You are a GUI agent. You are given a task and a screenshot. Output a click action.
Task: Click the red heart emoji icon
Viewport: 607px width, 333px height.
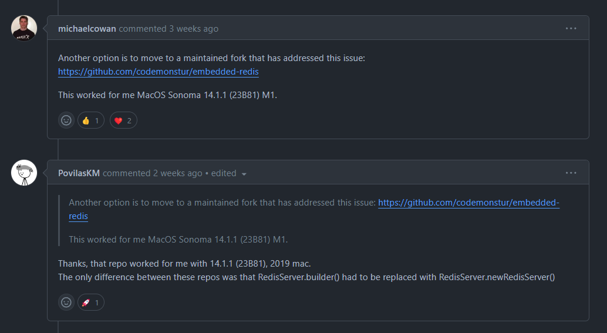coord(119,121)
